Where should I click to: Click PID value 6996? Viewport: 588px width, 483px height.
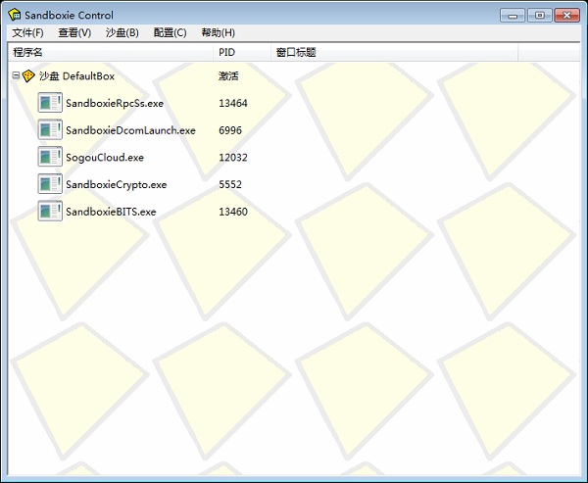230,130
